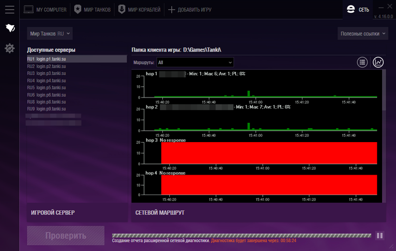Select server RU1 login.p1.tanki.su
This screenshot has height=251, width=396.
coord(77,59)
